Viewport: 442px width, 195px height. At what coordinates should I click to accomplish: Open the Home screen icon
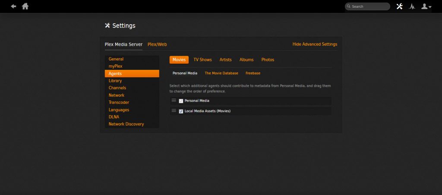click(x=25, y=6)
